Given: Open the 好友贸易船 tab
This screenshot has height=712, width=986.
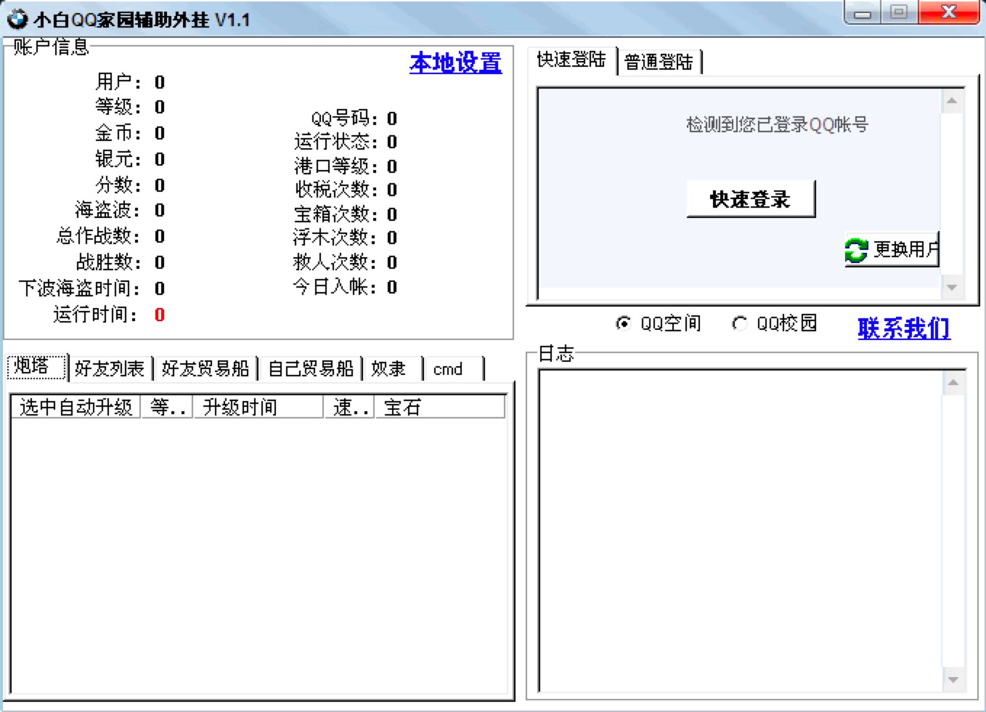Looking at the screenshot, I should [205, 368].
